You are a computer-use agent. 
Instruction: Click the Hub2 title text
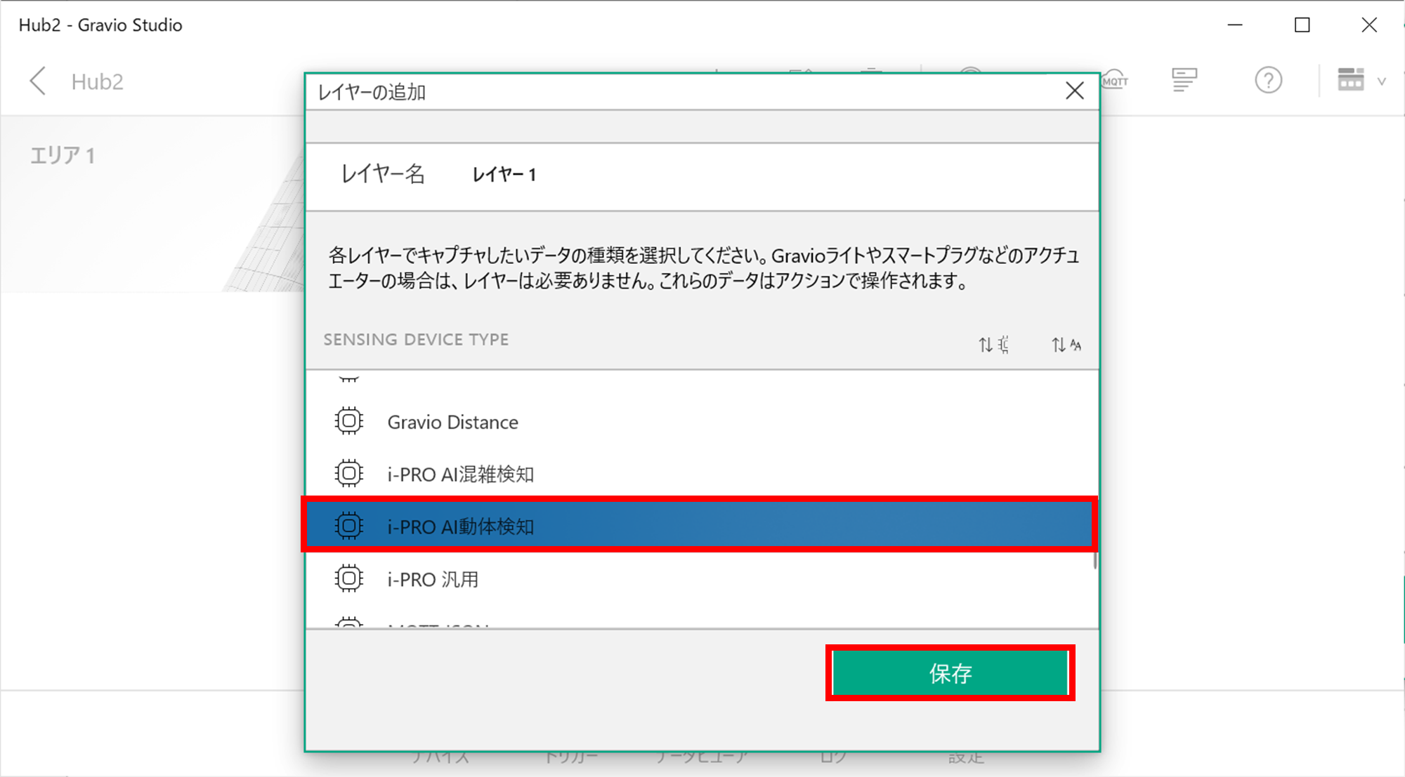pos(97,81)
